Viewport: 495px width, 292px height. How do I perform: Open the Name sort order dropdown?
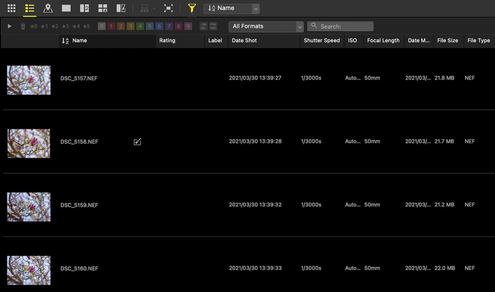tap(256, 9)
